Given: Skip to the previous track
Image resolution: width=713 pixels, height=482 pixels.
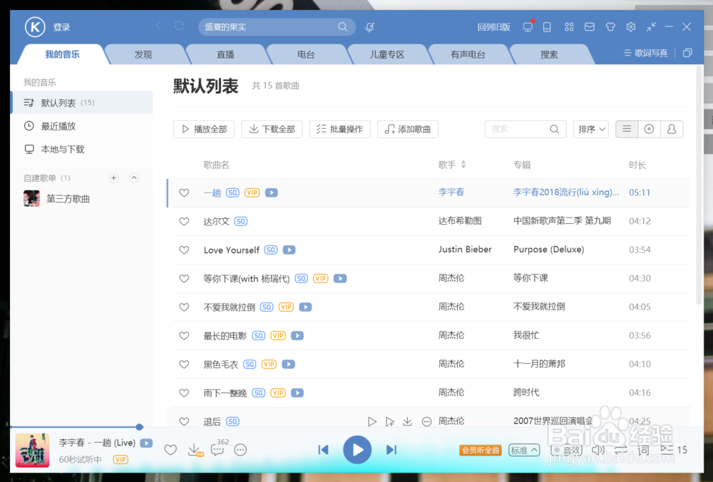Looking at the screenshot, I should coord(323,450).
